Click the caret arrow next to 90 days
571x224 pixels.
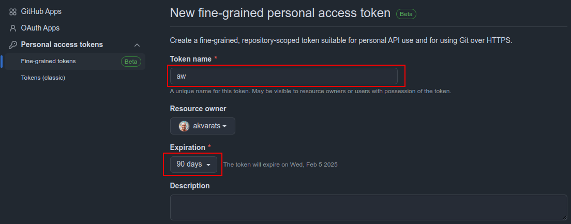pos(208,165)
